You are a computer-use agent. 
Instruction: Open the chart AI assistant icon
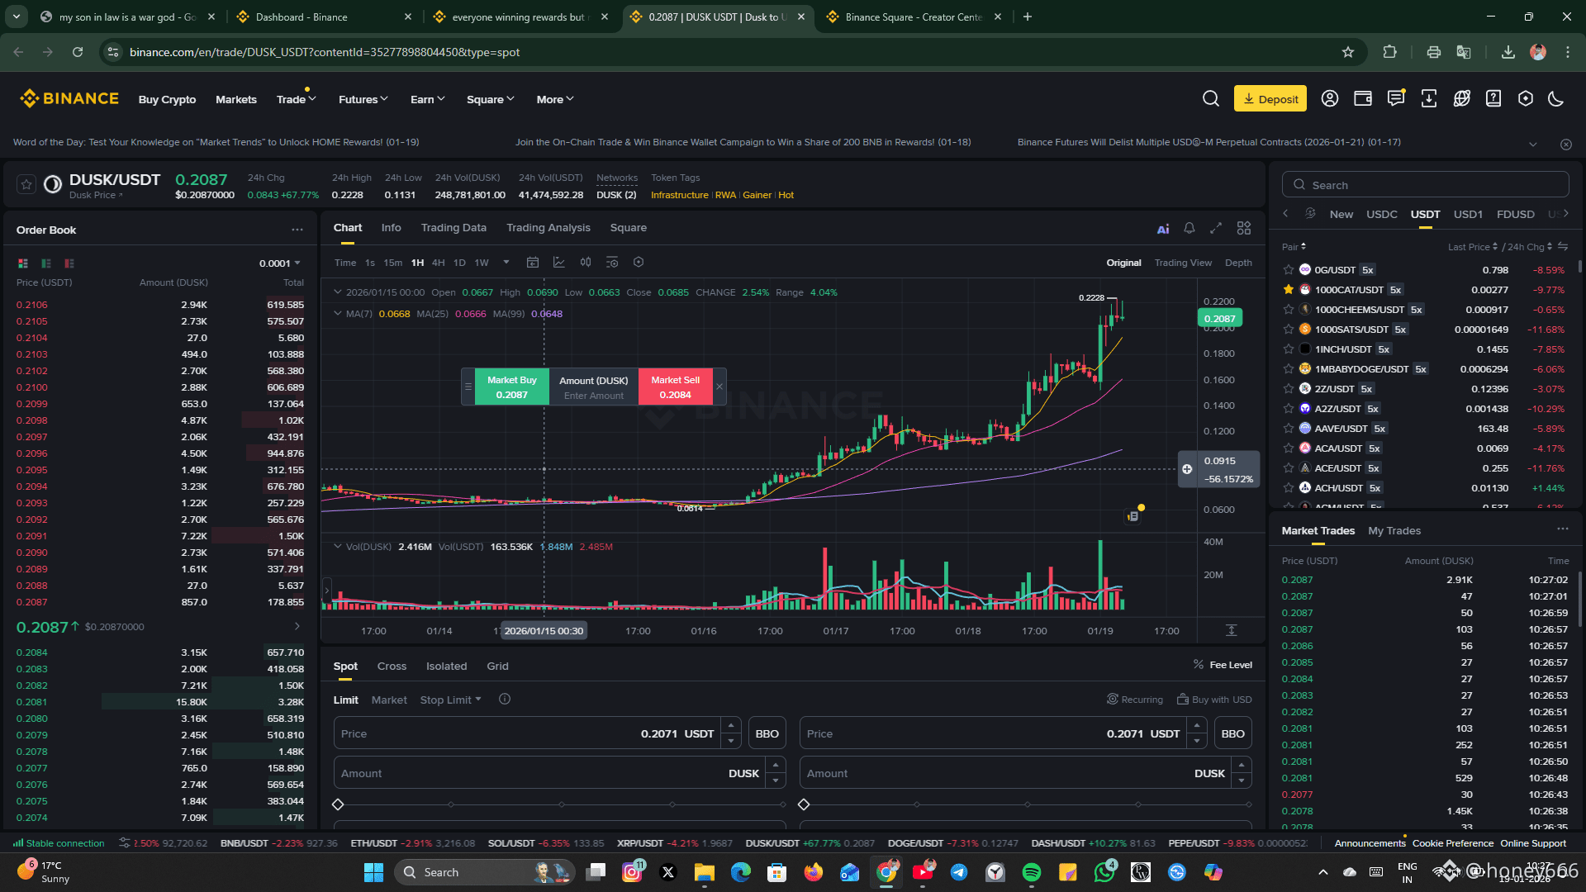coord(1163,229)
